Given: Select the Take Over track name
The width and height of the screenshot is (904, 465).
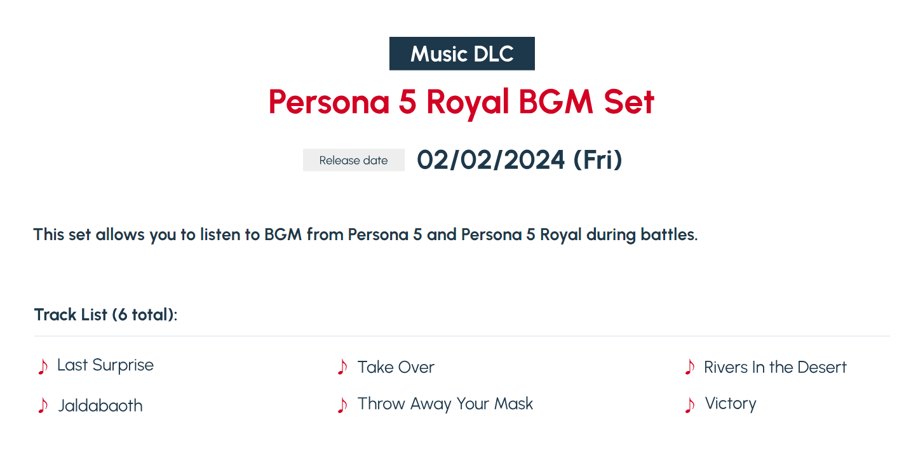Looking at the screenshot, I should click(396, 367).
